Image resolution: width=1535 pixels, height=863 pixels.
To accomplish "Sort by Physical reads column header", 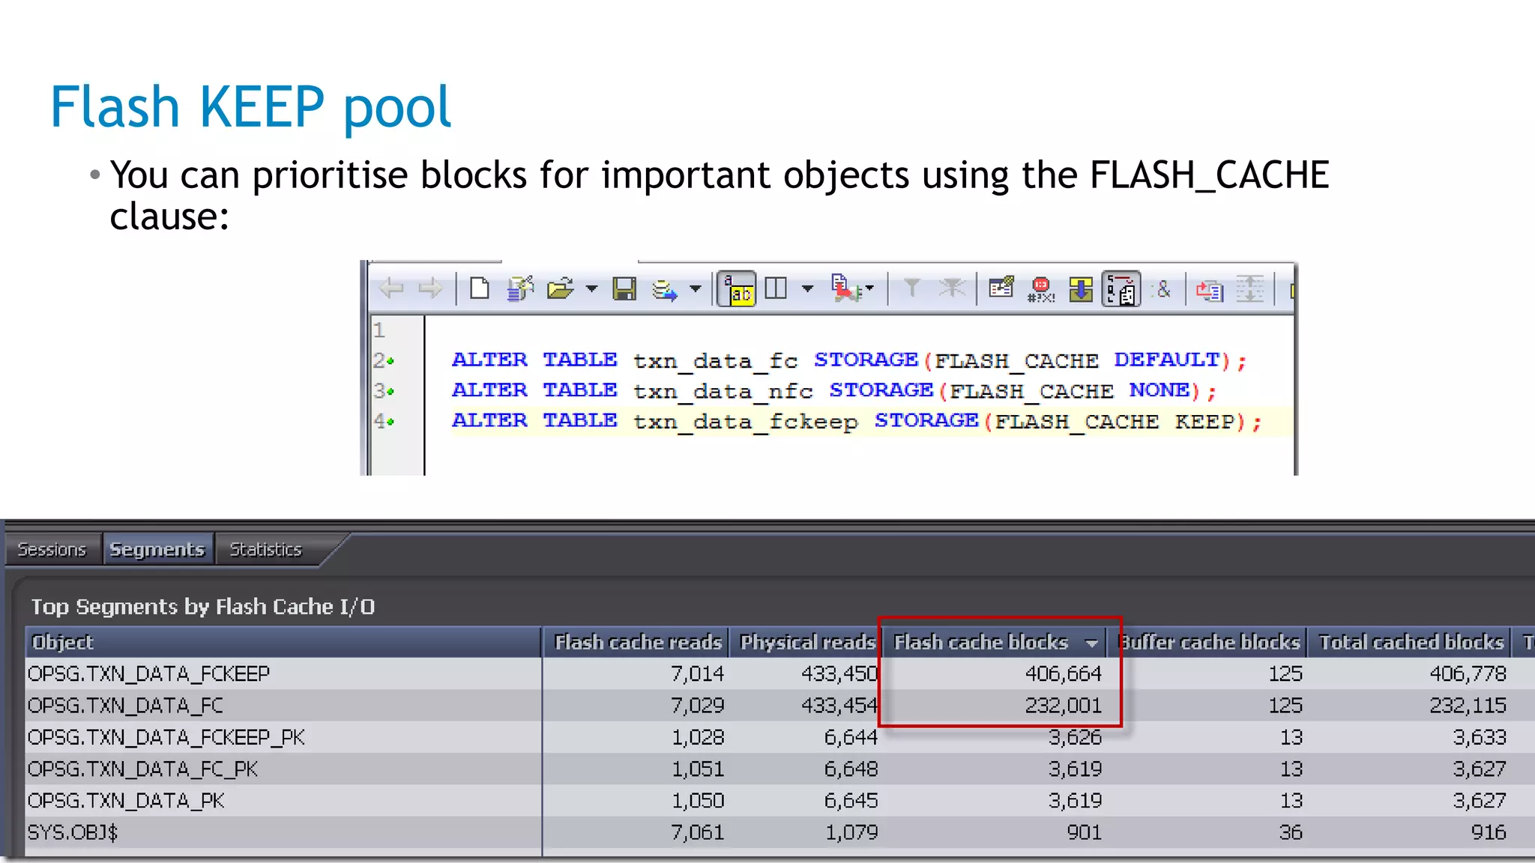I will point(806,642).
